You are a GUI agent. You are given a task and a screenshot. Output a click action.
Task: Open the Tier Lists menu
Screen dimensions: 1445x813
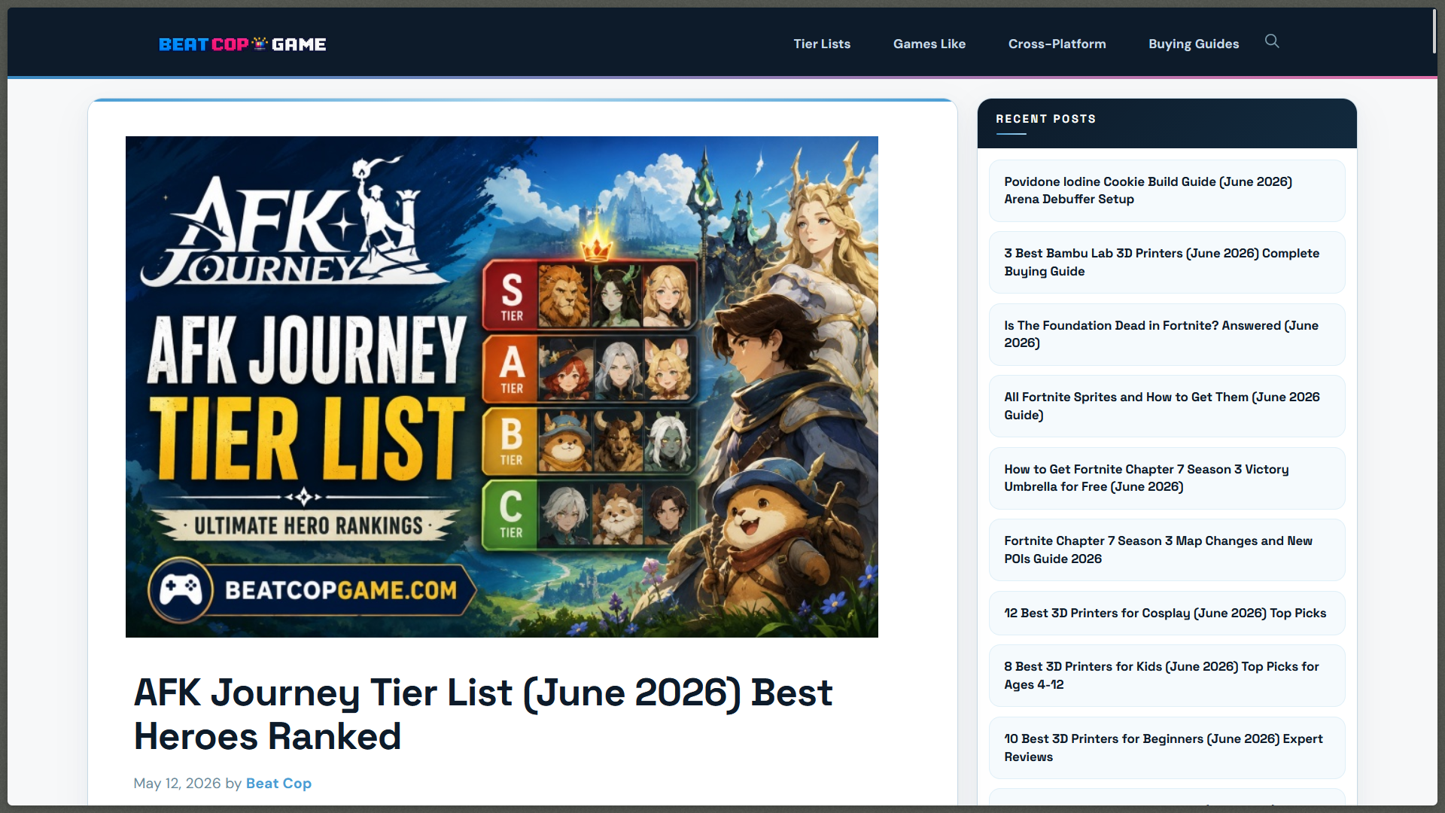point(822,44)
